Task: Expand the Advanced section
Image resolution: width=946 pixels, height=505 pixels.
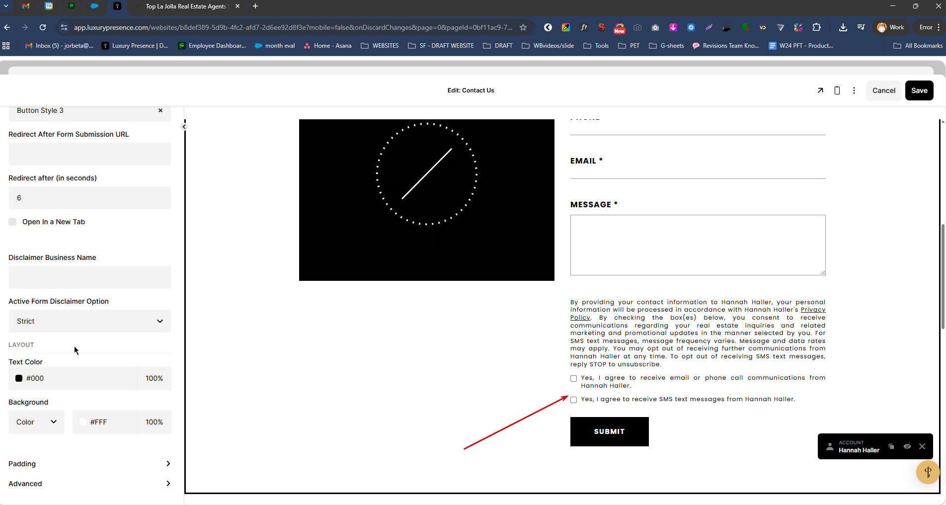Action: coord(90,484)
